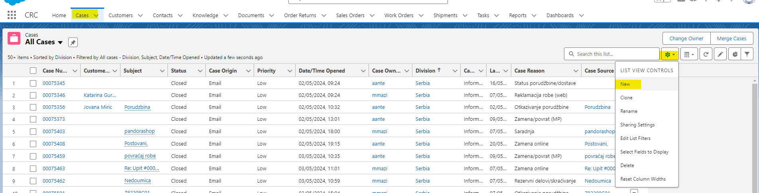
Task: Pin the All Cases list view
Action: pos(73,42)
